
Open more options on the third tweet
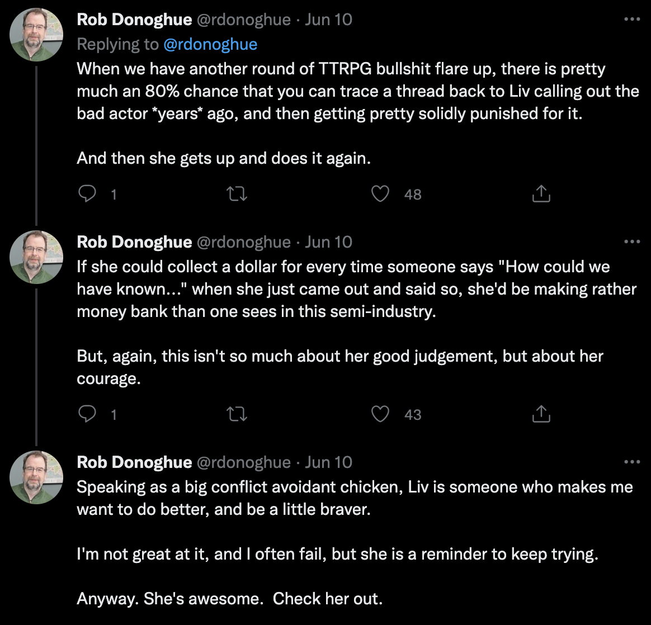632,462
